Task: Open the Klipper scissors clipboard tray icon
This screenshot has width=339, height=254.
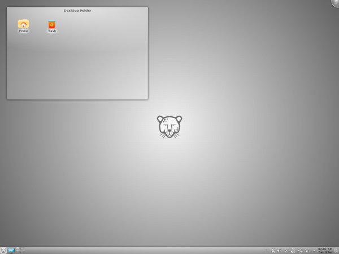Action: coord(273,251)
